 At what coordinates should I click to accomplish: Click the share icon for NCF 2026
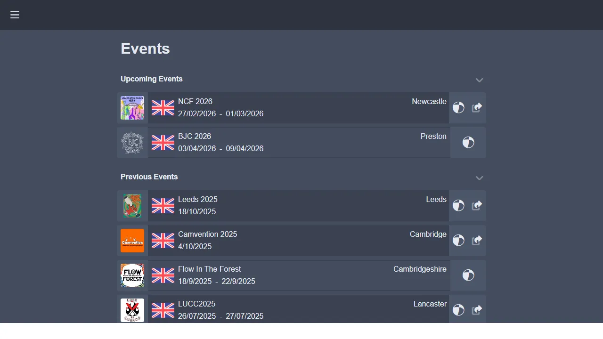[x=477, y=107]
